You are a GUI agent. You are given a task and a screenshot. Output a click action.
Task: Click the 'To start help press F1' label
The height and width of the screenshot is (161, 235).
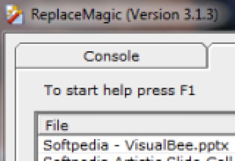[119, 90]
